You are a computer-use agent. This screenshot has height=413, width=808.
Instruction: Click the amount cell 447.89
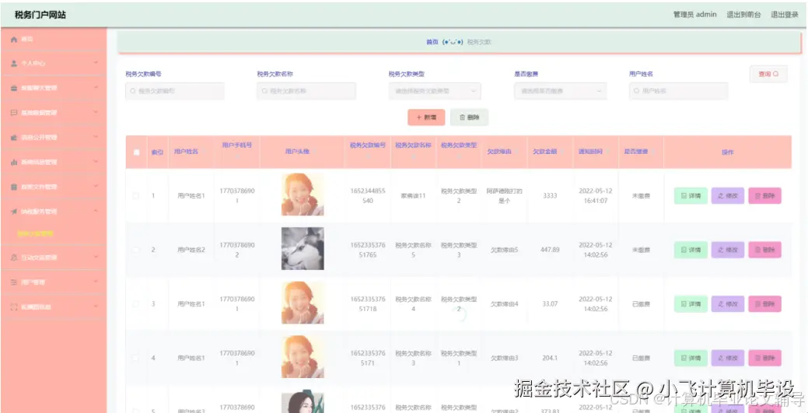tap(550, 250)
